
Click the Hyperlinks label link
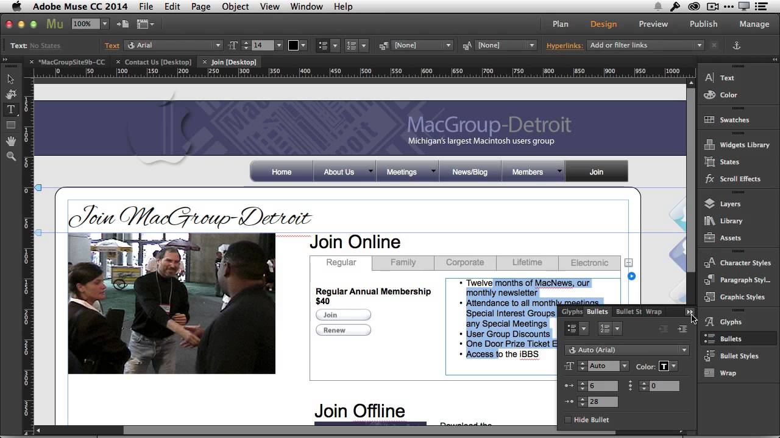click(x=564, y=46)
